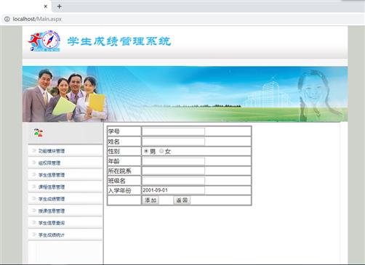Select the 男 gender radio button

click(146, 151)
